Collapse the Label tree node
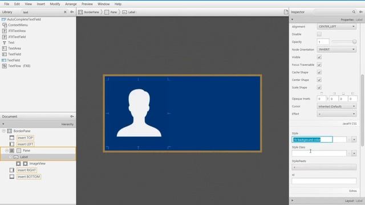The width and height of the screenshot is (365, 205). tap(10, 157)
